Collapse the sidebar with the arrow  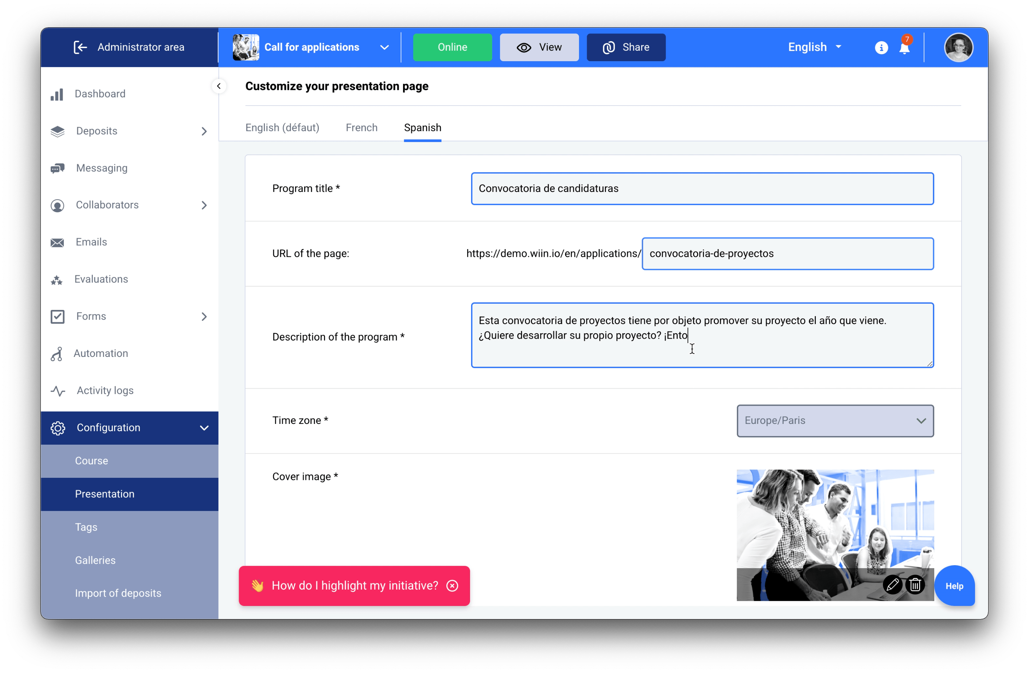[x=219, y=86]
